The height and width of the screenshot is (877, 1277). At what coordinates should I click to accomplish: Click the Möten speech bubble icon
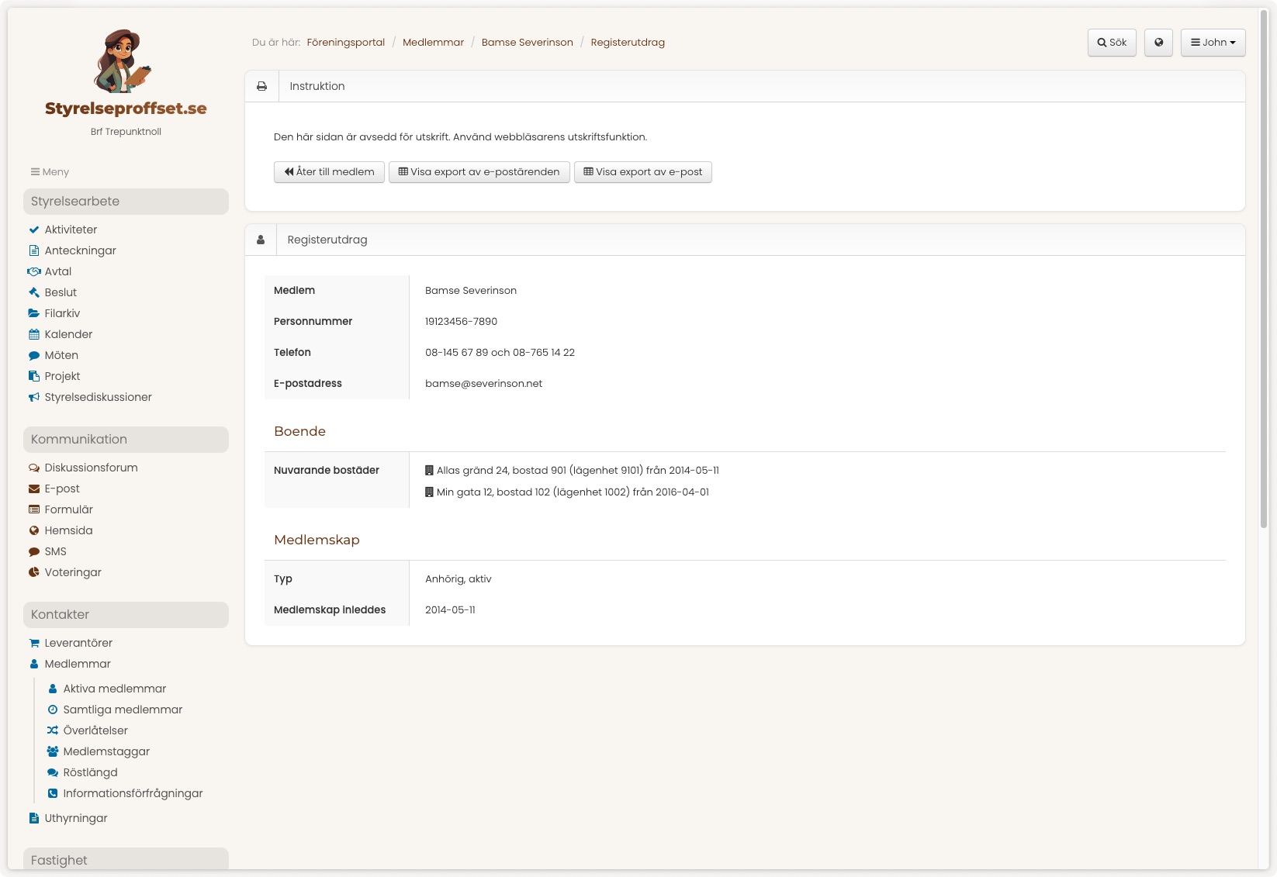pyautogui.click(x=34, y=355)
